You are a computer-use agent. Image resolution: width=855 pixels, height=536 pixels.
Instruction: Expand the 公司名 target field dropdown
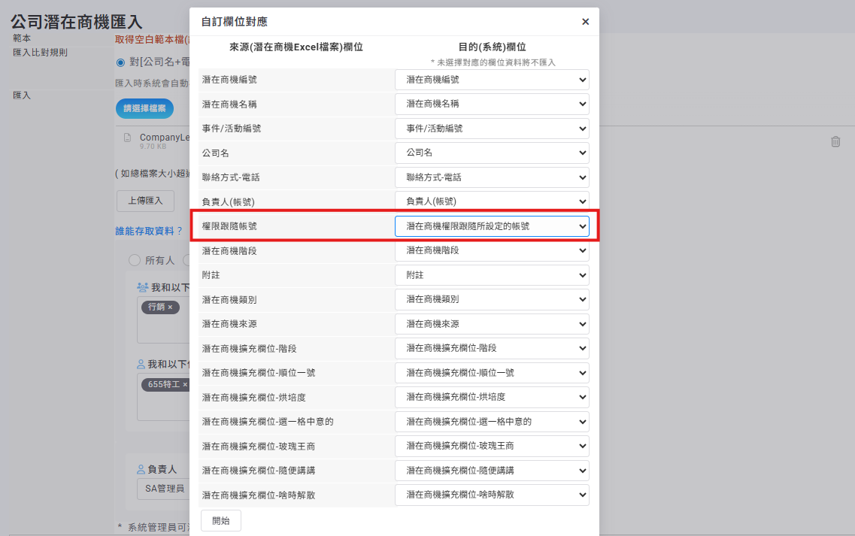click(x=492, y=153)
